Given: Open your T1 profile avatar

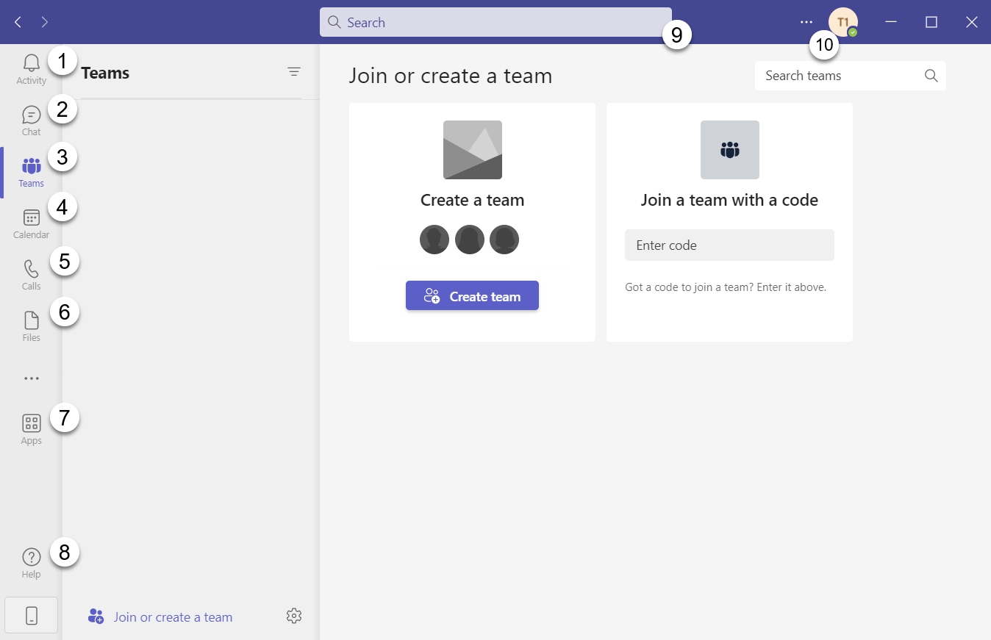Looking at the screenshot, I should tap(842, 22).
